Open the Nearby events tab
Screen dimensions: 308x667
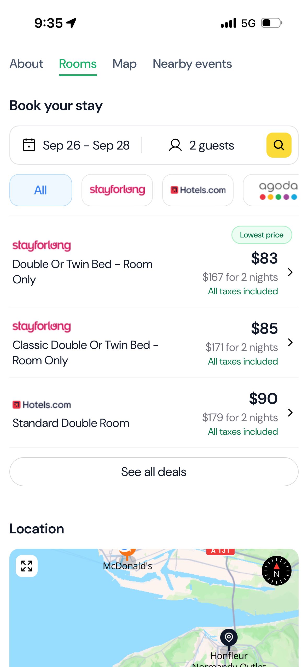(192, 64)
